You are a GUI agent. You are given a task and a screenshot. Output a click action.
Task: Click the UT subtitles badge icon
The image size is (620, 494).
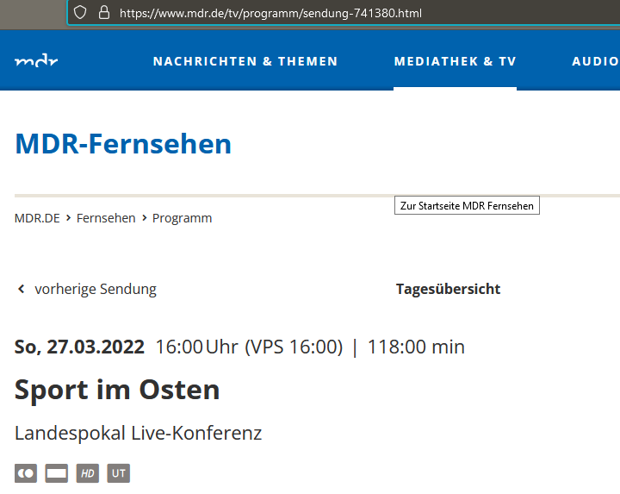tap(118, 473)
